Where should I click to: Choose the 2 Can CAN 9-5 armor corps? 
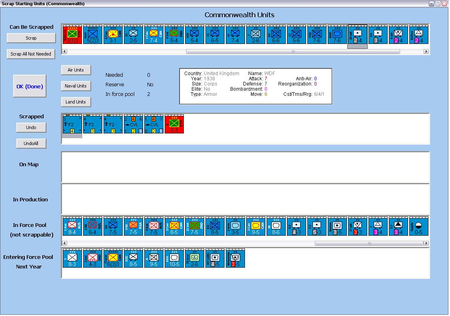(256, 226)
